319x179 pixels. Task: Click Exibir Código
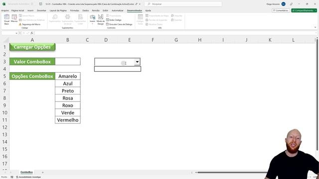click(x=114, y=20)
